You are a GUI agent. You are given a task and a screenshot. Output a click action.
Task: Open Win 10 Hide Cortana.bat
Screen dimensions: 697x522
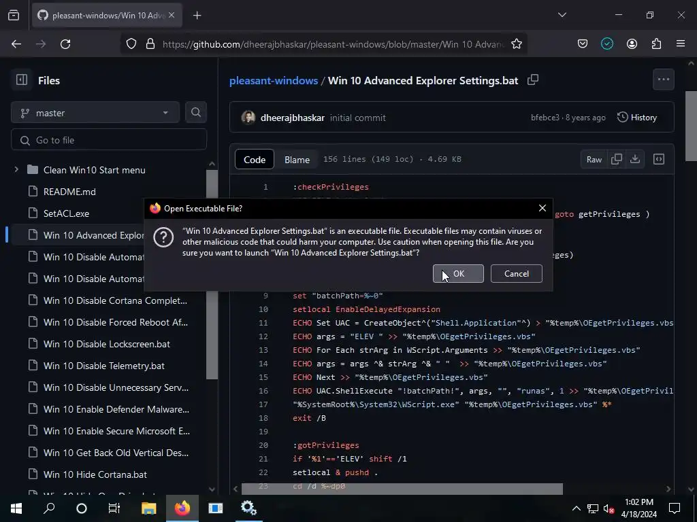(95, 474)
